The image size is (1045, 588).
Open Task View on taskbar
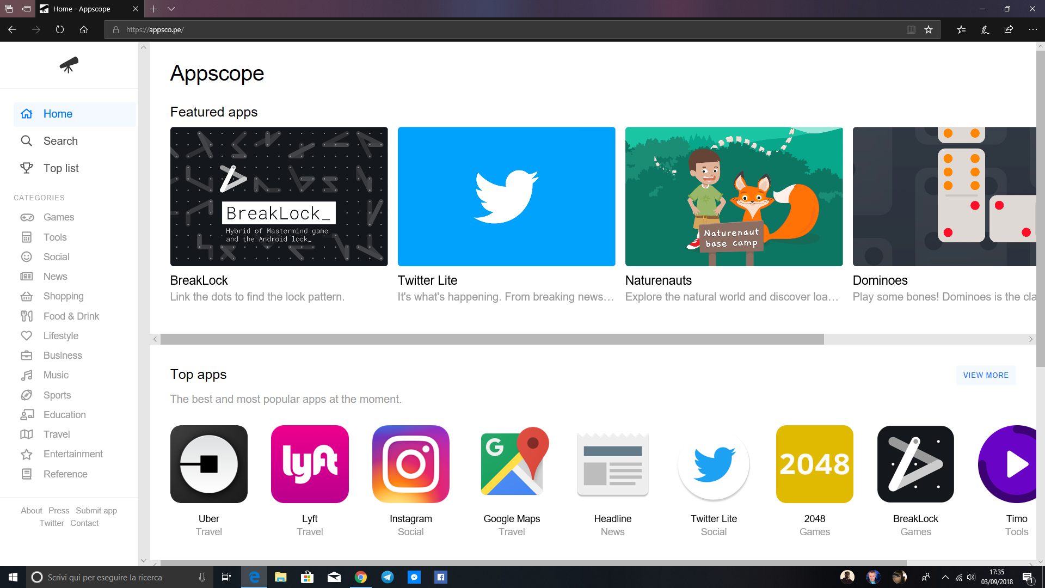[x=226, y=577]
